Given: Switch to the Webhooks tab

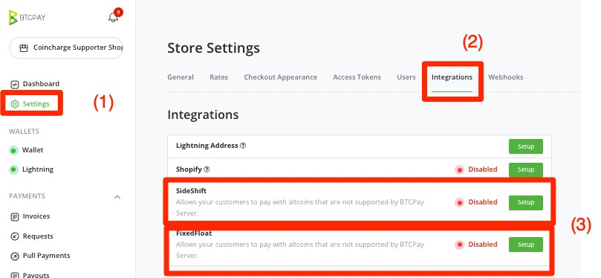Looking at the screenshot, I should [x=506, y=77].
